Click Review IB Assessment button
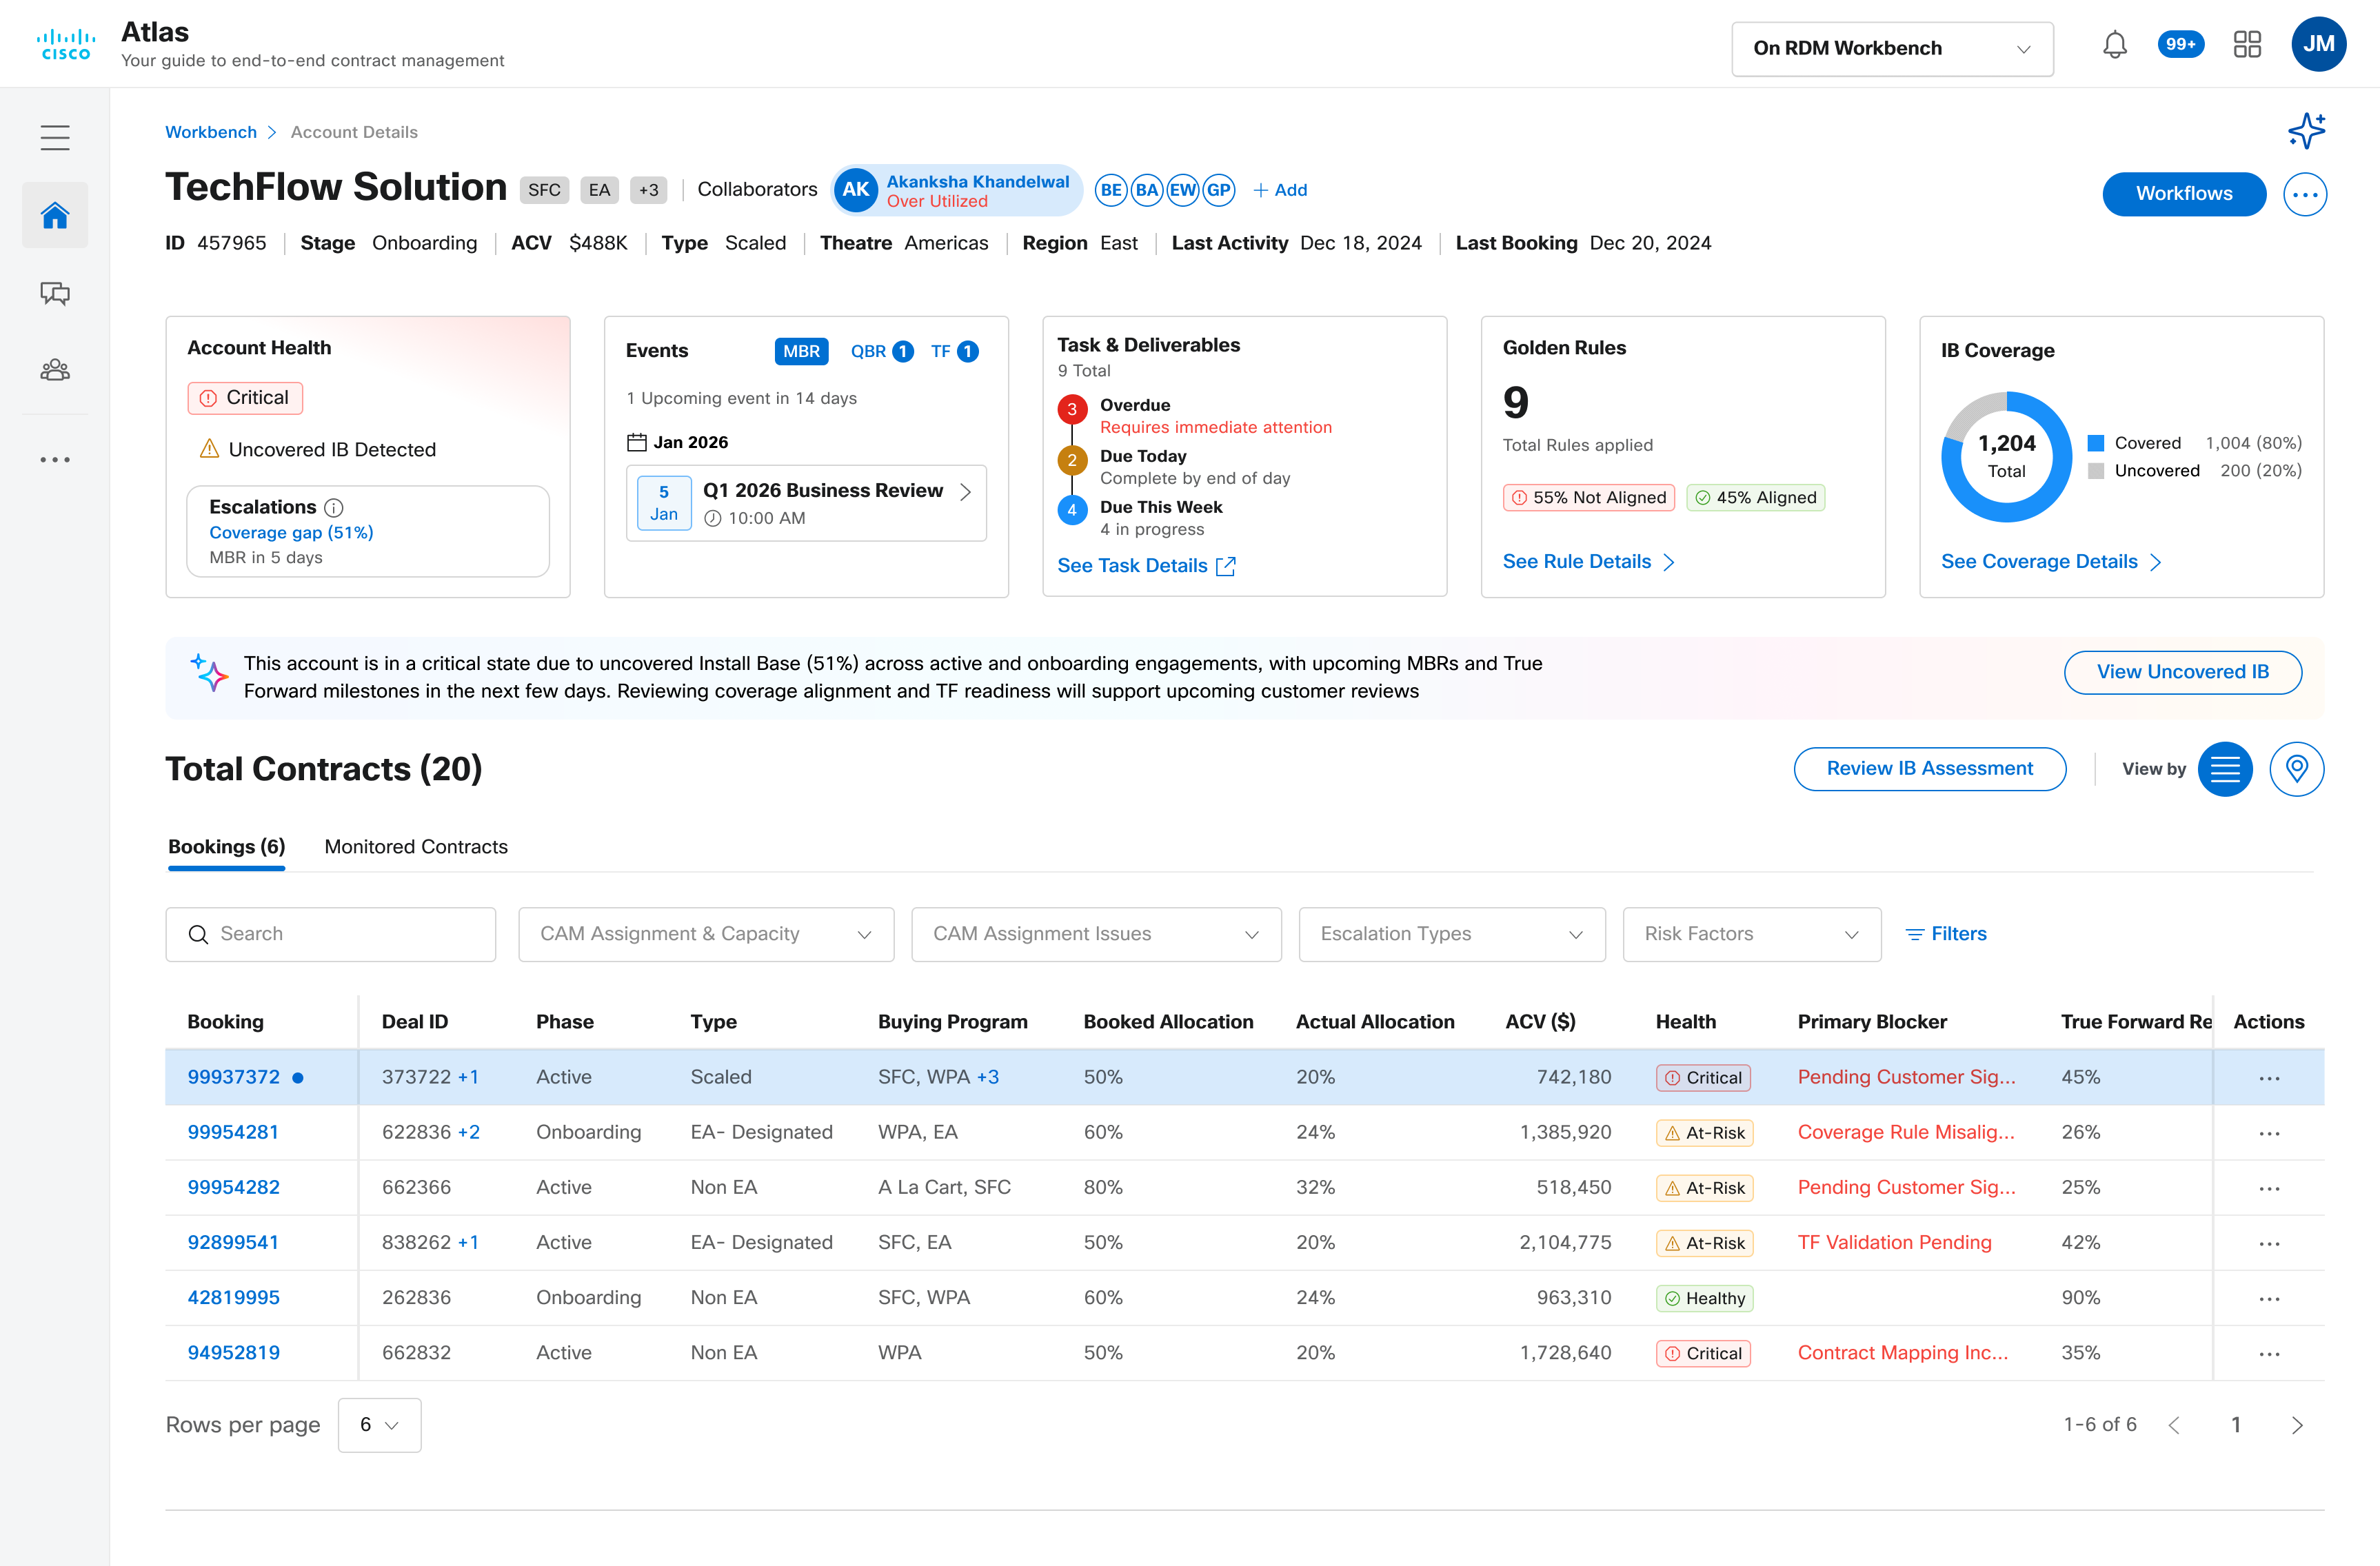Image resolution: width=2380 pixels, height=1566 pixels. (x=1929, y=769)
